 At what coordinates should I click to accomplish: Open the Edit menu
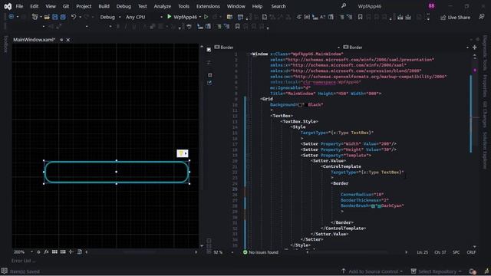tap(34, 6)
